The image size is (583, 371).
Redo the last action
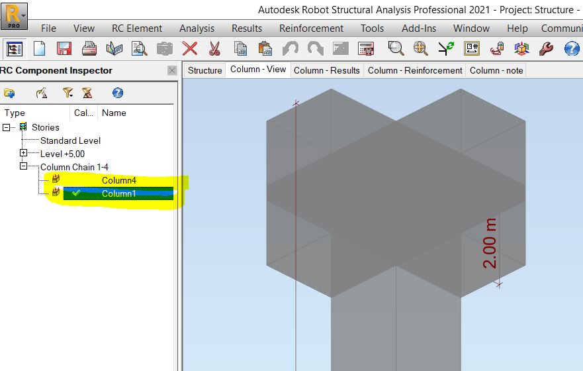315,49
